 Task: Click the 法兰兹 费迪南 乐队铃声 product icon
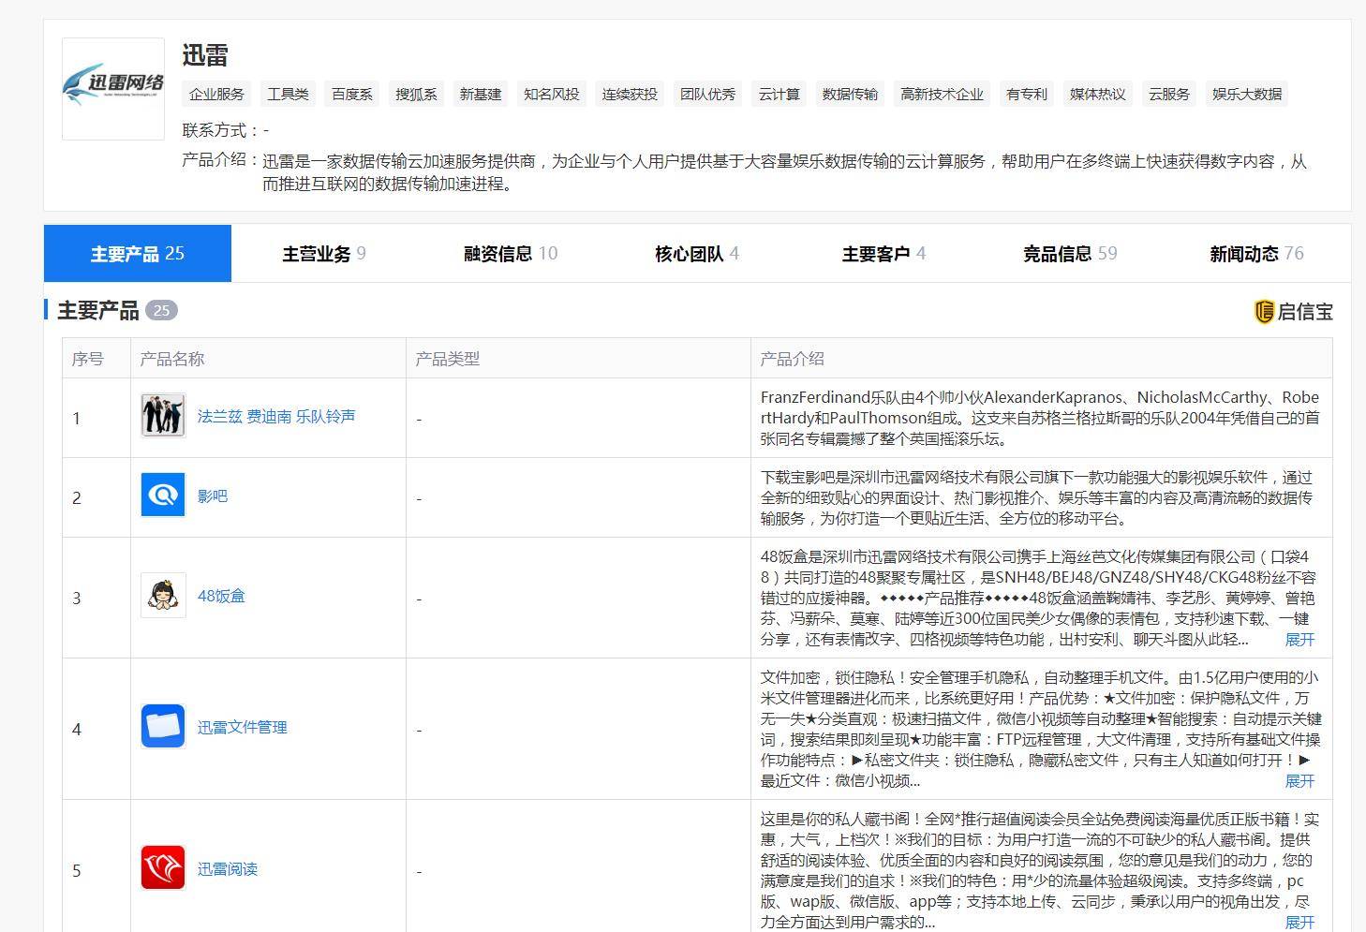pyautogui.click(x=163, y=416)
